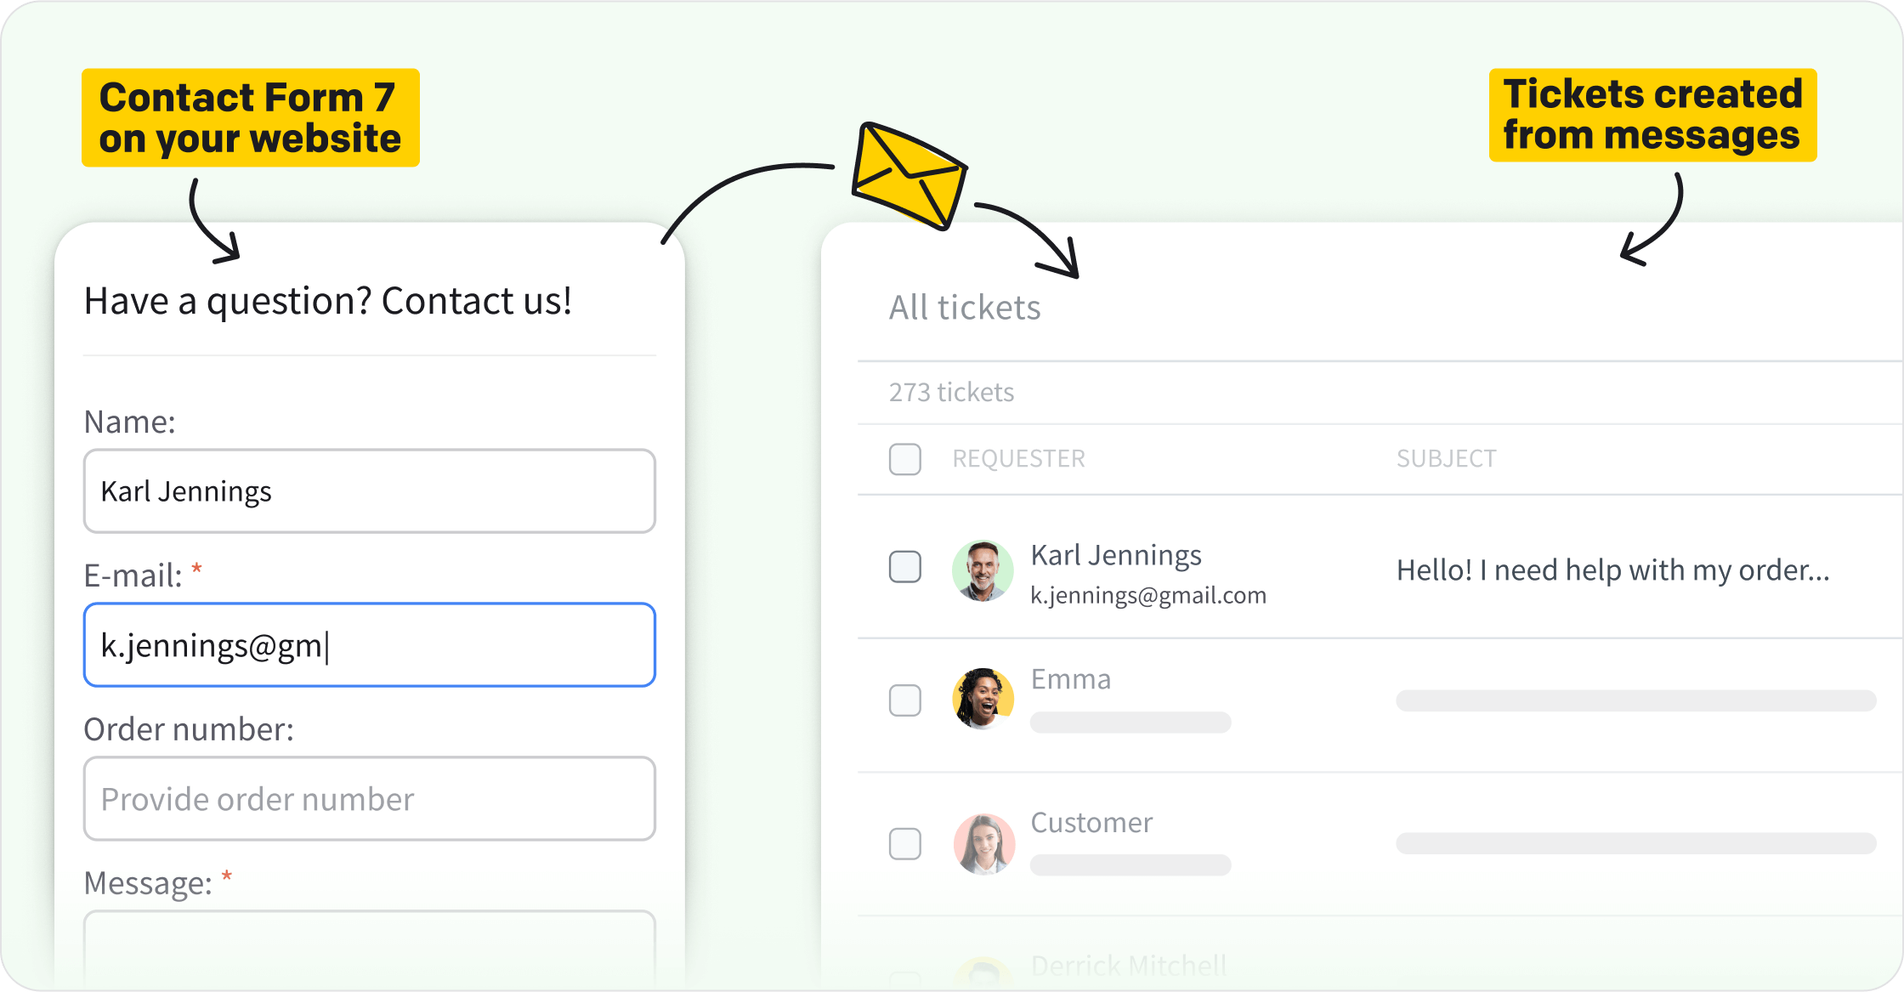Open the All tickets heading

965,308
